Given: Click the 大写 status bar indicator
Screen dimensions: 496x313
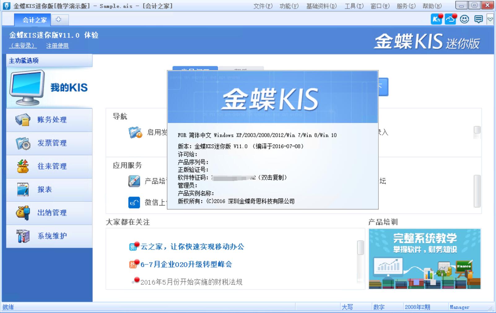Looking at the screenshot, I should (347, 307).
